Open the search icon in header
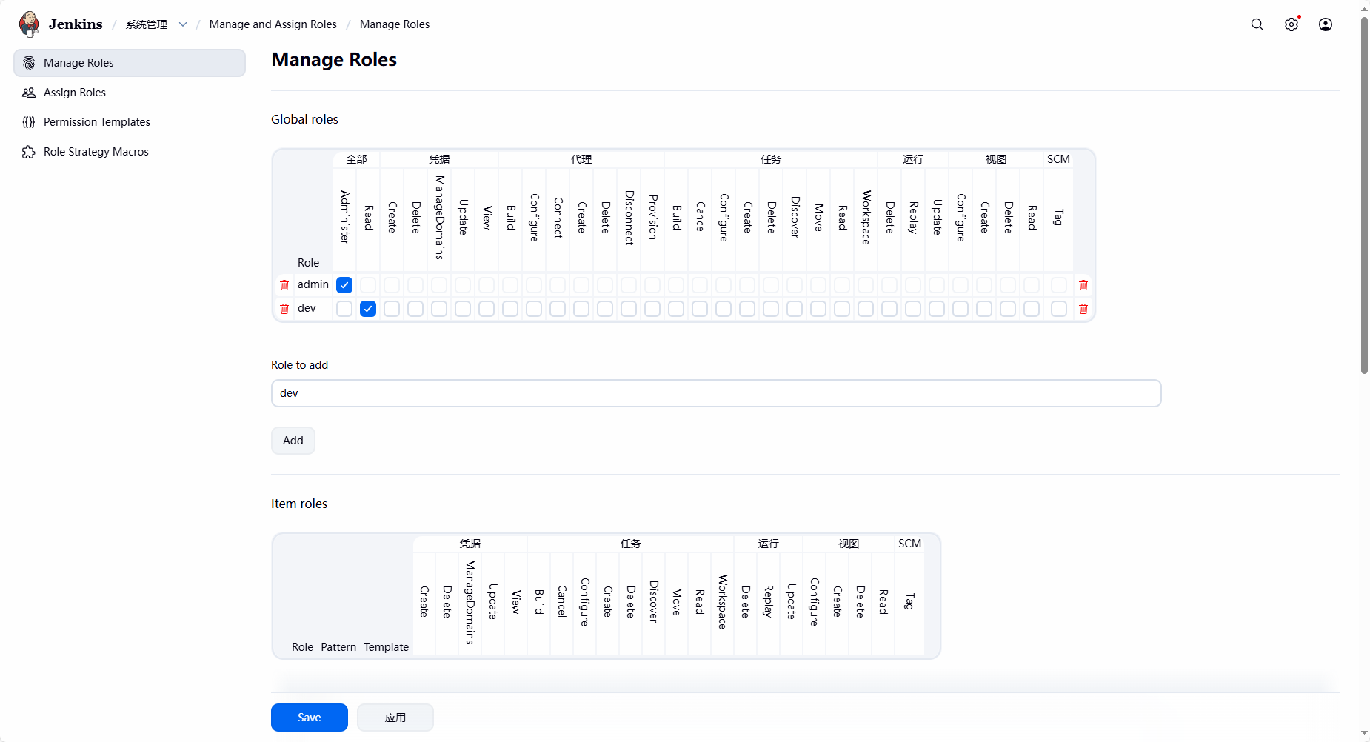 [1257, 24]
